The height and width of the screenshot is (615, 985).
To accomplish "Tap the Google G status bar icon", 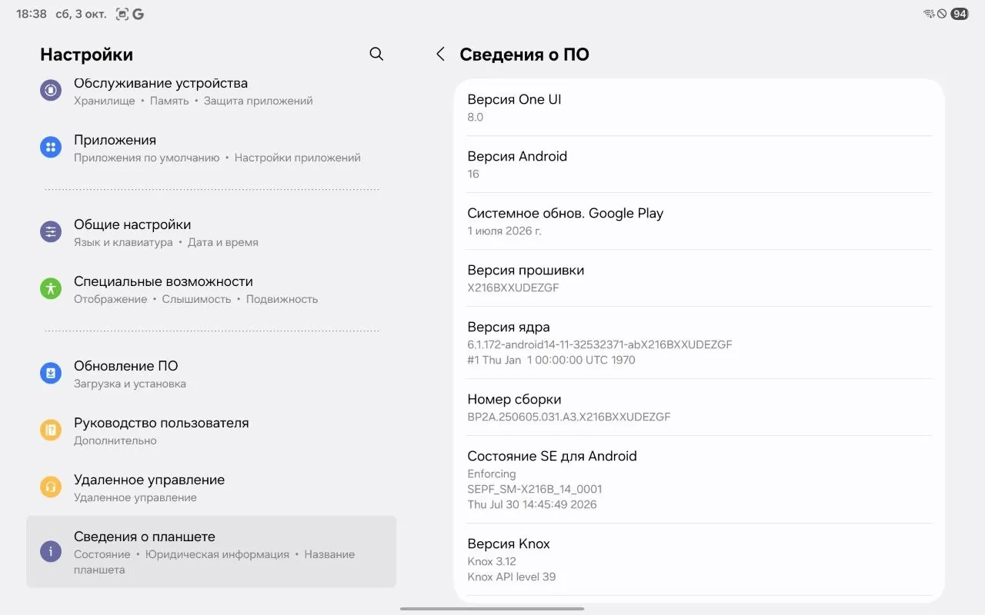I will click(x=138, y=14).
